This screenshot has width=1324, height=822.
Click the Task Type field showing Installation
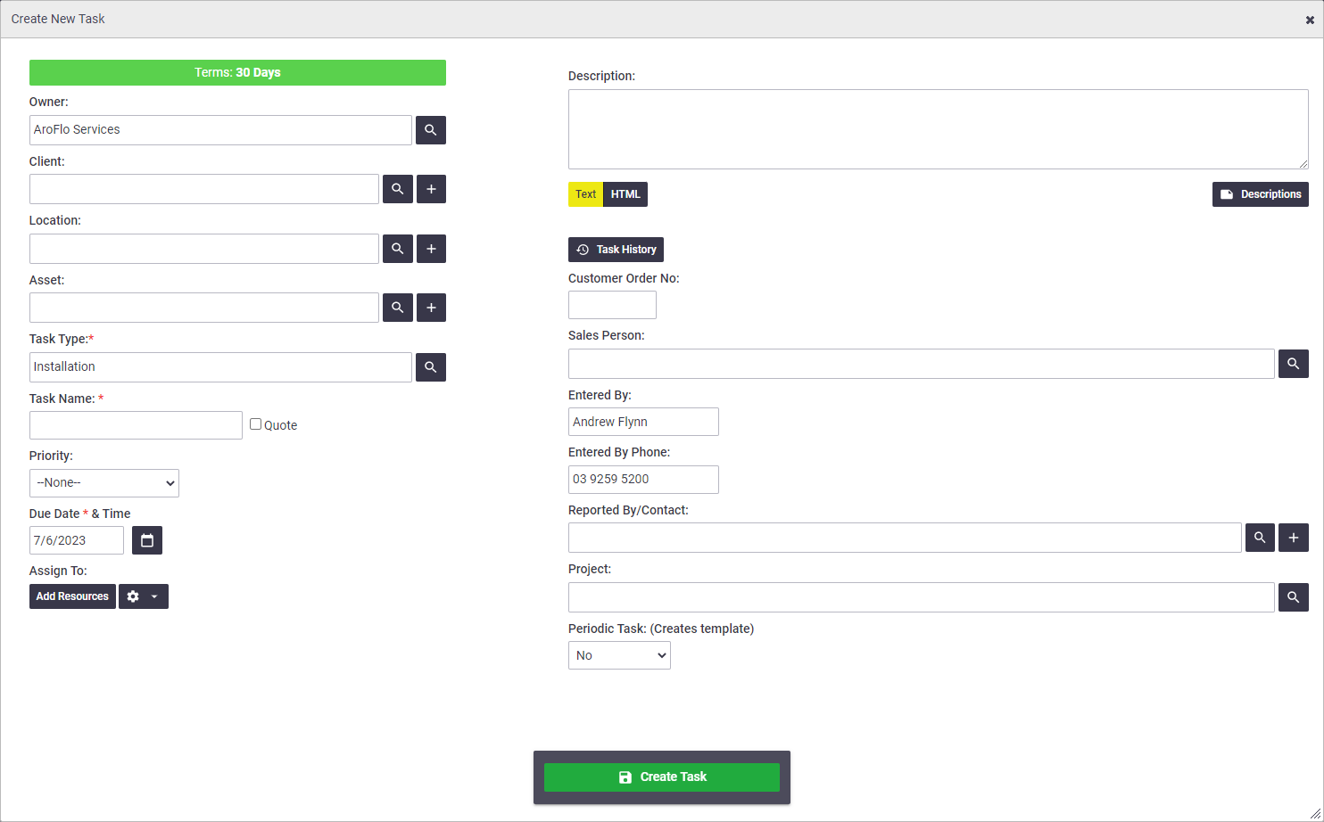[x=220, y=367]
